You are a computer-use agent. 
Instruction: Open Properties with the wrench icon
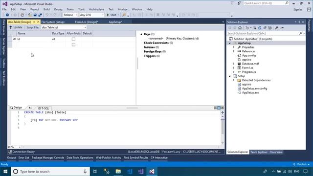277,28
